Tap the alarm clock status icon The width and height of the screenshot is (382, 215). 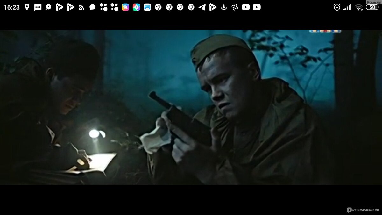click(x=337, y=7)
